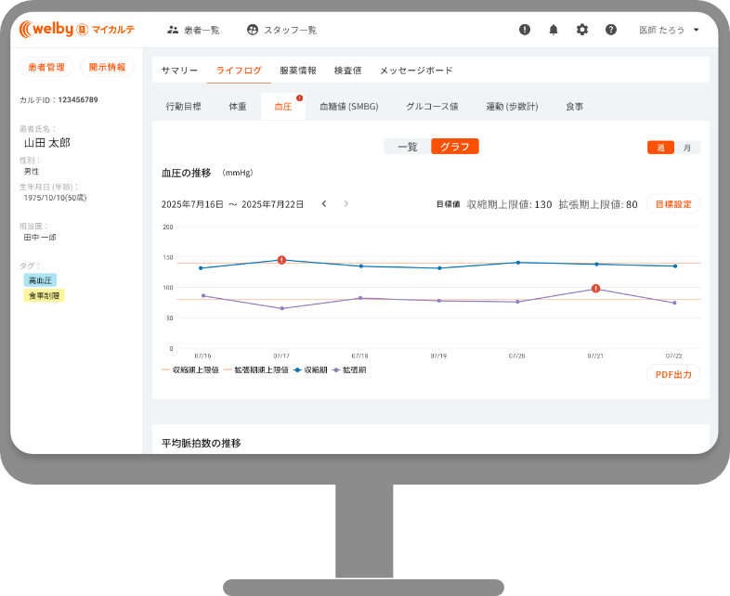This screenshot has height=596, width=730.
Task: Expand the 医師 たろう user dropdown
Action: click(670, 30)
